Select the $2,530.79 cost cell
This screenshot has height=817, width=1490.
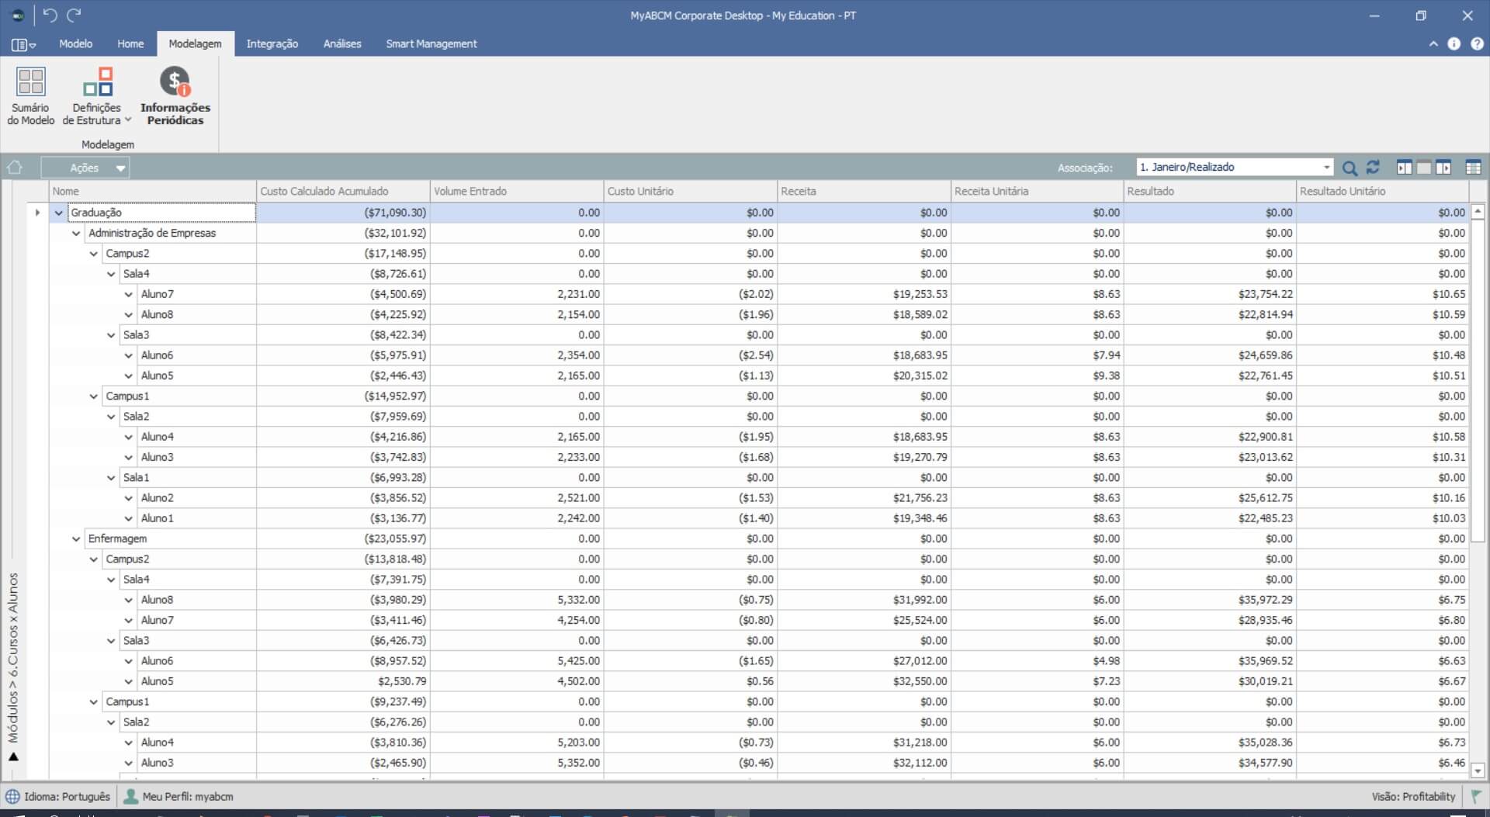tap(343, 681)
